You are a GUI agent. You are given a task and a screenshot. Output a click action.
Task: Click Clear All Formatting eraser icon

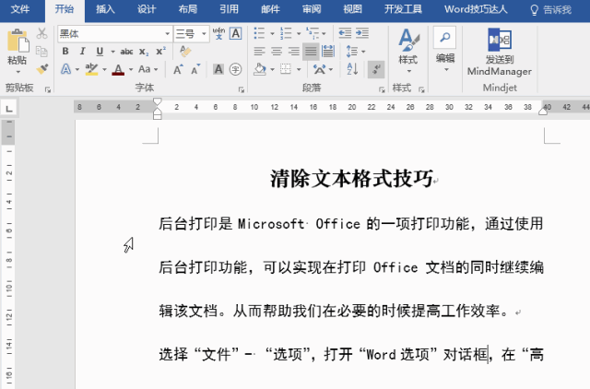(x=185, y=52)
